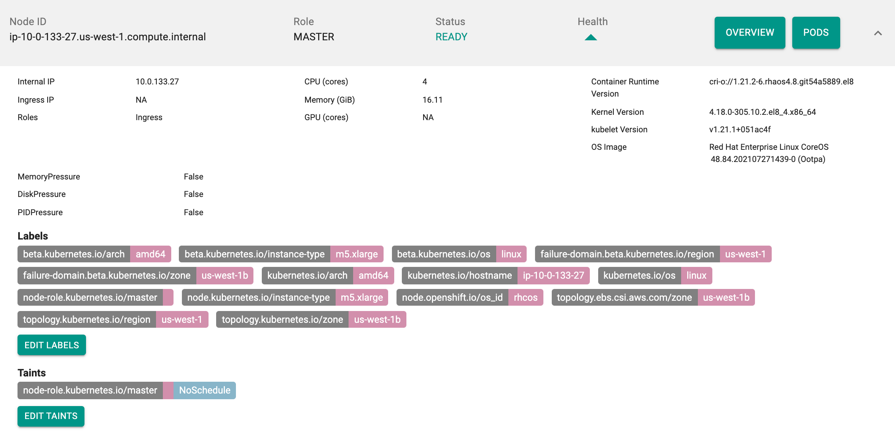Click failure-domain.beta.kubernetes.io/region label chip
Screen dimensions: 895x438
point(653,254)
